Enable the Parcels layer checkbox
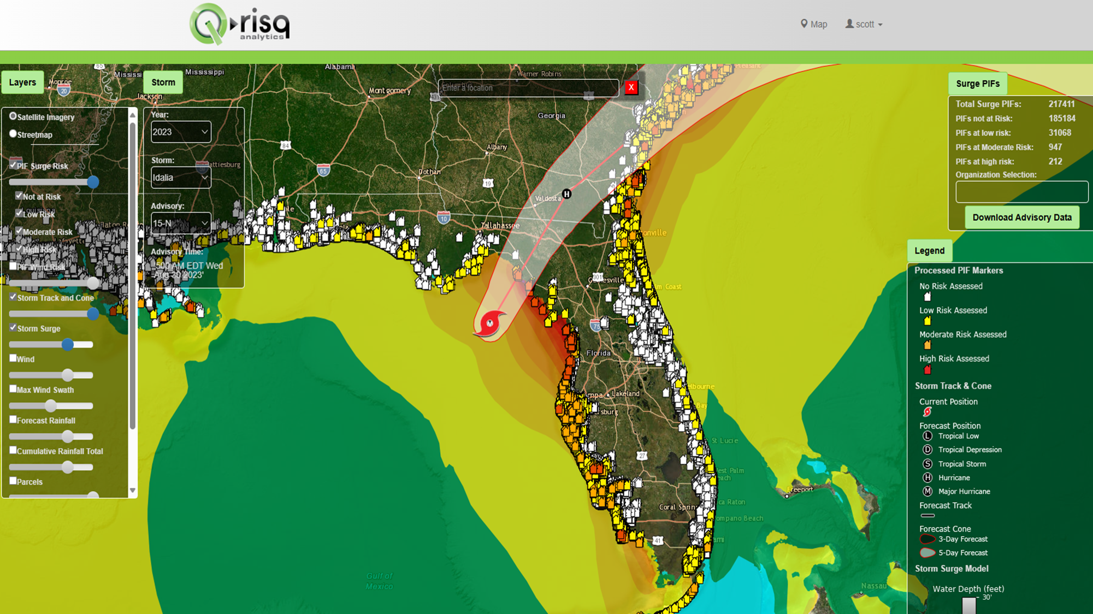The height and width of the screenshot is (614, 1093). (x=13, y=481)
